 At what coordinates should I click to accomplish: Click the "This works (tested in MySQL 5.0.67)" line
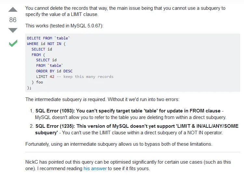pos(64,26)
